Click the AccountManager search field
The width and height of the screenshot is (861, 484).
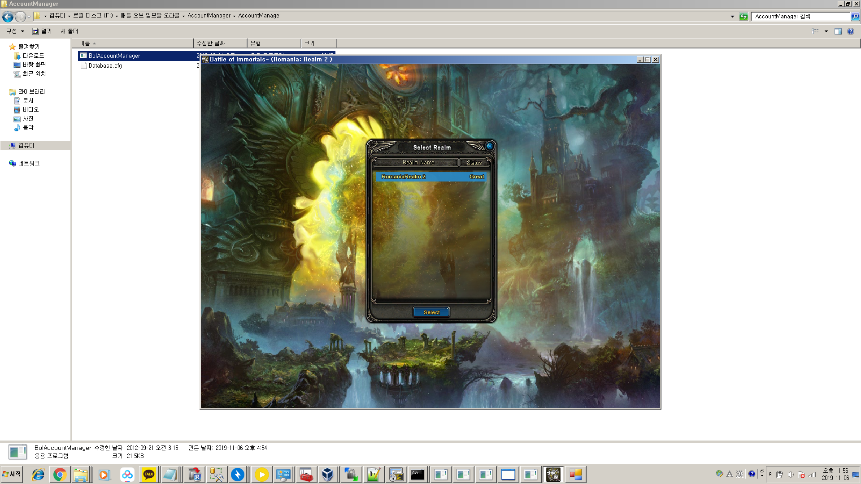[x=800, y=17]
